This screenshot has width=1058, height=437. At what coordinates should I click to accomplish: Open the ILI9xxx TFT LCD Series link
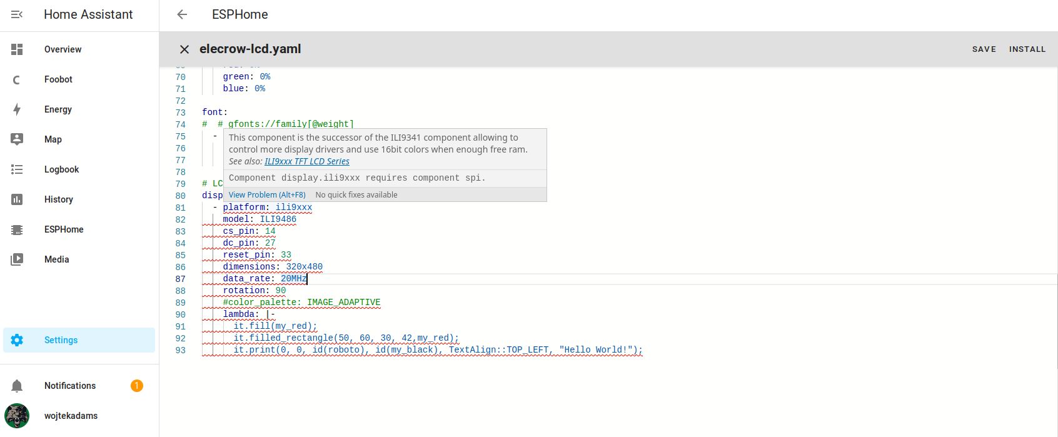pos(307,161)
